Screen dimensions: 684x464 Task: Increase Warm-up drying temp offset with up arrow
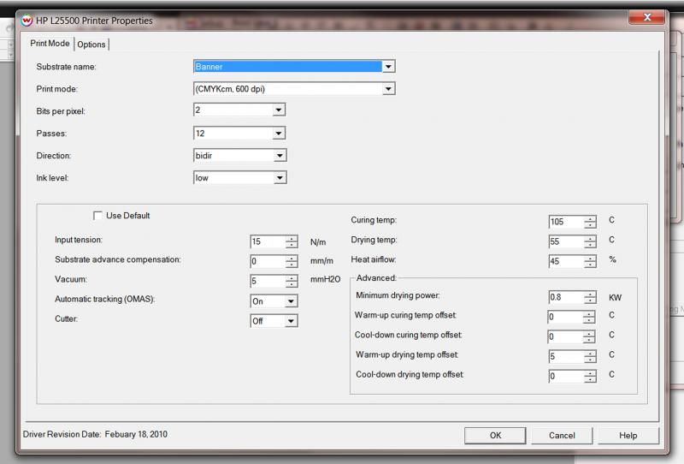[x=590, y=354]
